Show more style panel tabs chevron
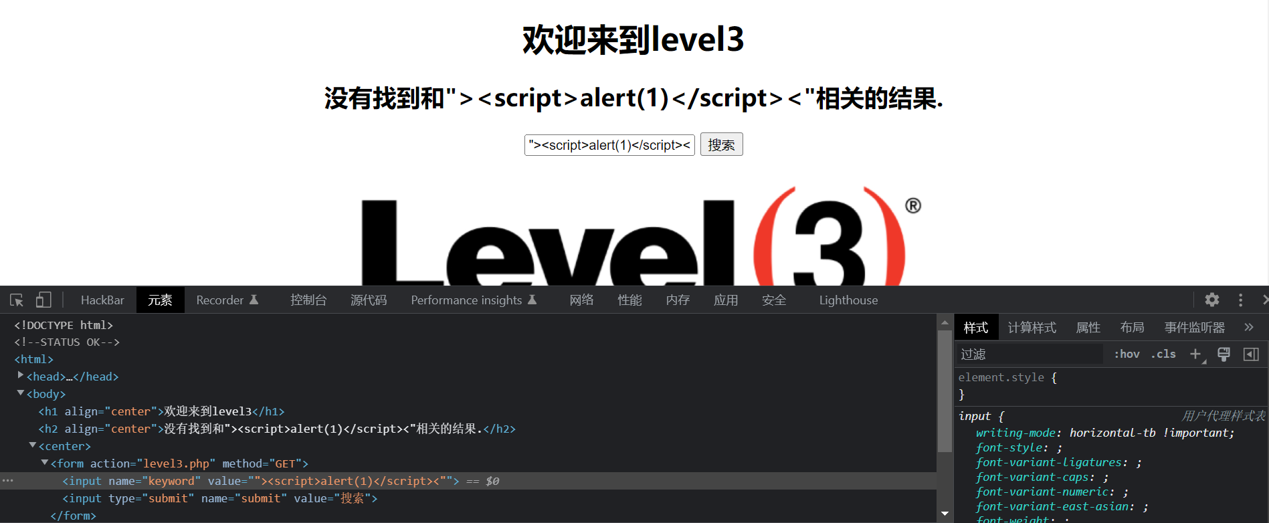This screenshot has width=1269, height=523. (x=1248, y=327)
